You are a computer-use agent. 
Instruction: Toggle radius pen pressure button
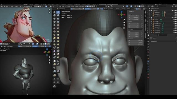point(83,9)
